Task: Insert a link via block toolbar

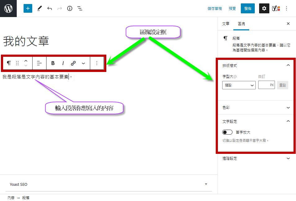Action: (x=73, y=63)
